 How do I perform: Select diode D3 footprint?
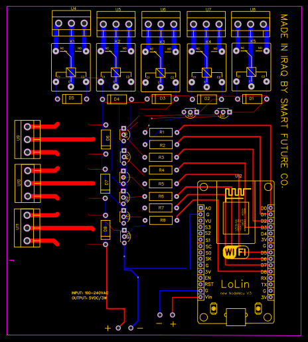click(161, 99)
